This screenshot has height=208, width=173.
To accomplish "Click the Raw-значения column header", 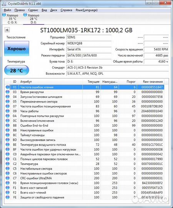I will pos(151,82).
